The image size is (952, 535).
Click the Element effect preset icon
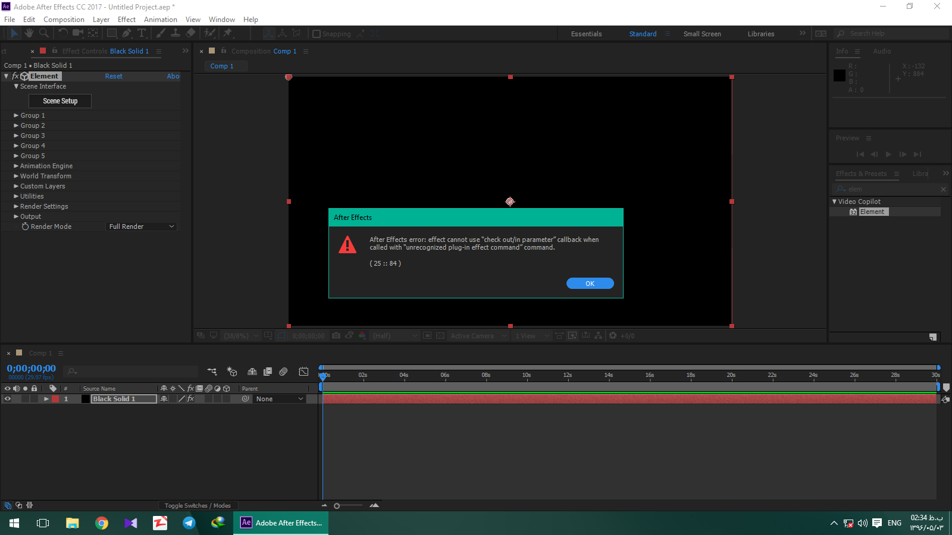(x=853, y=212)
